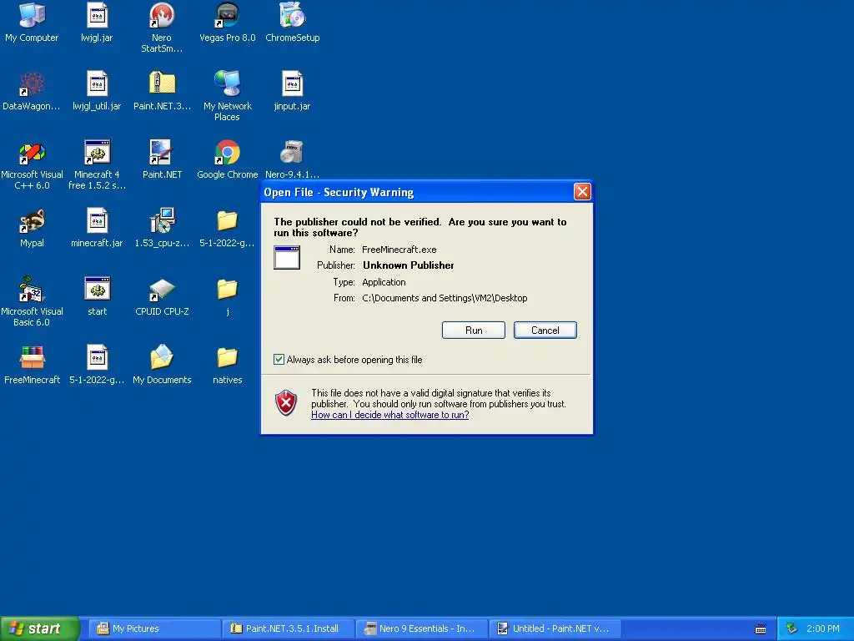The image size is (854, 641).
Task: Click the FreeMinecraft.exe file name text
Action: click(x=399, y=250)
